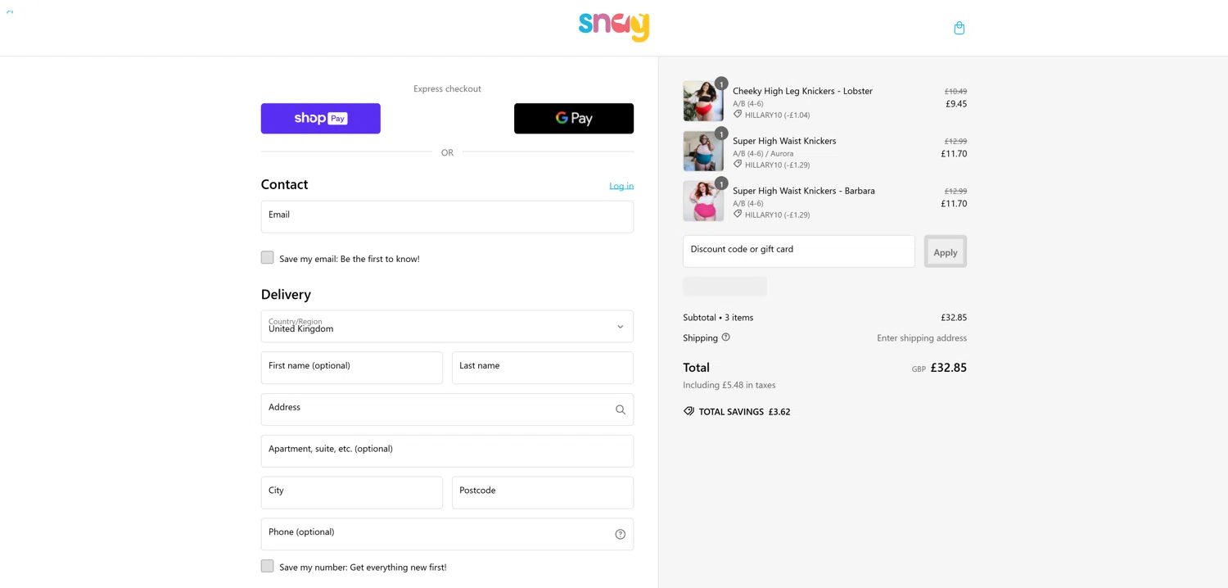Click the Total Savings tag icon
This screenshot has height=588, width=1228.
pos(688,411)
